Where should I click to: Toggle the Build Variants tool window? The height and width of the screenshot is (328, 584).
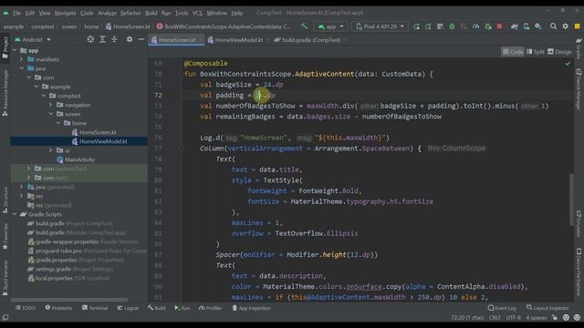pyautogui.click(x=5, y=278)
